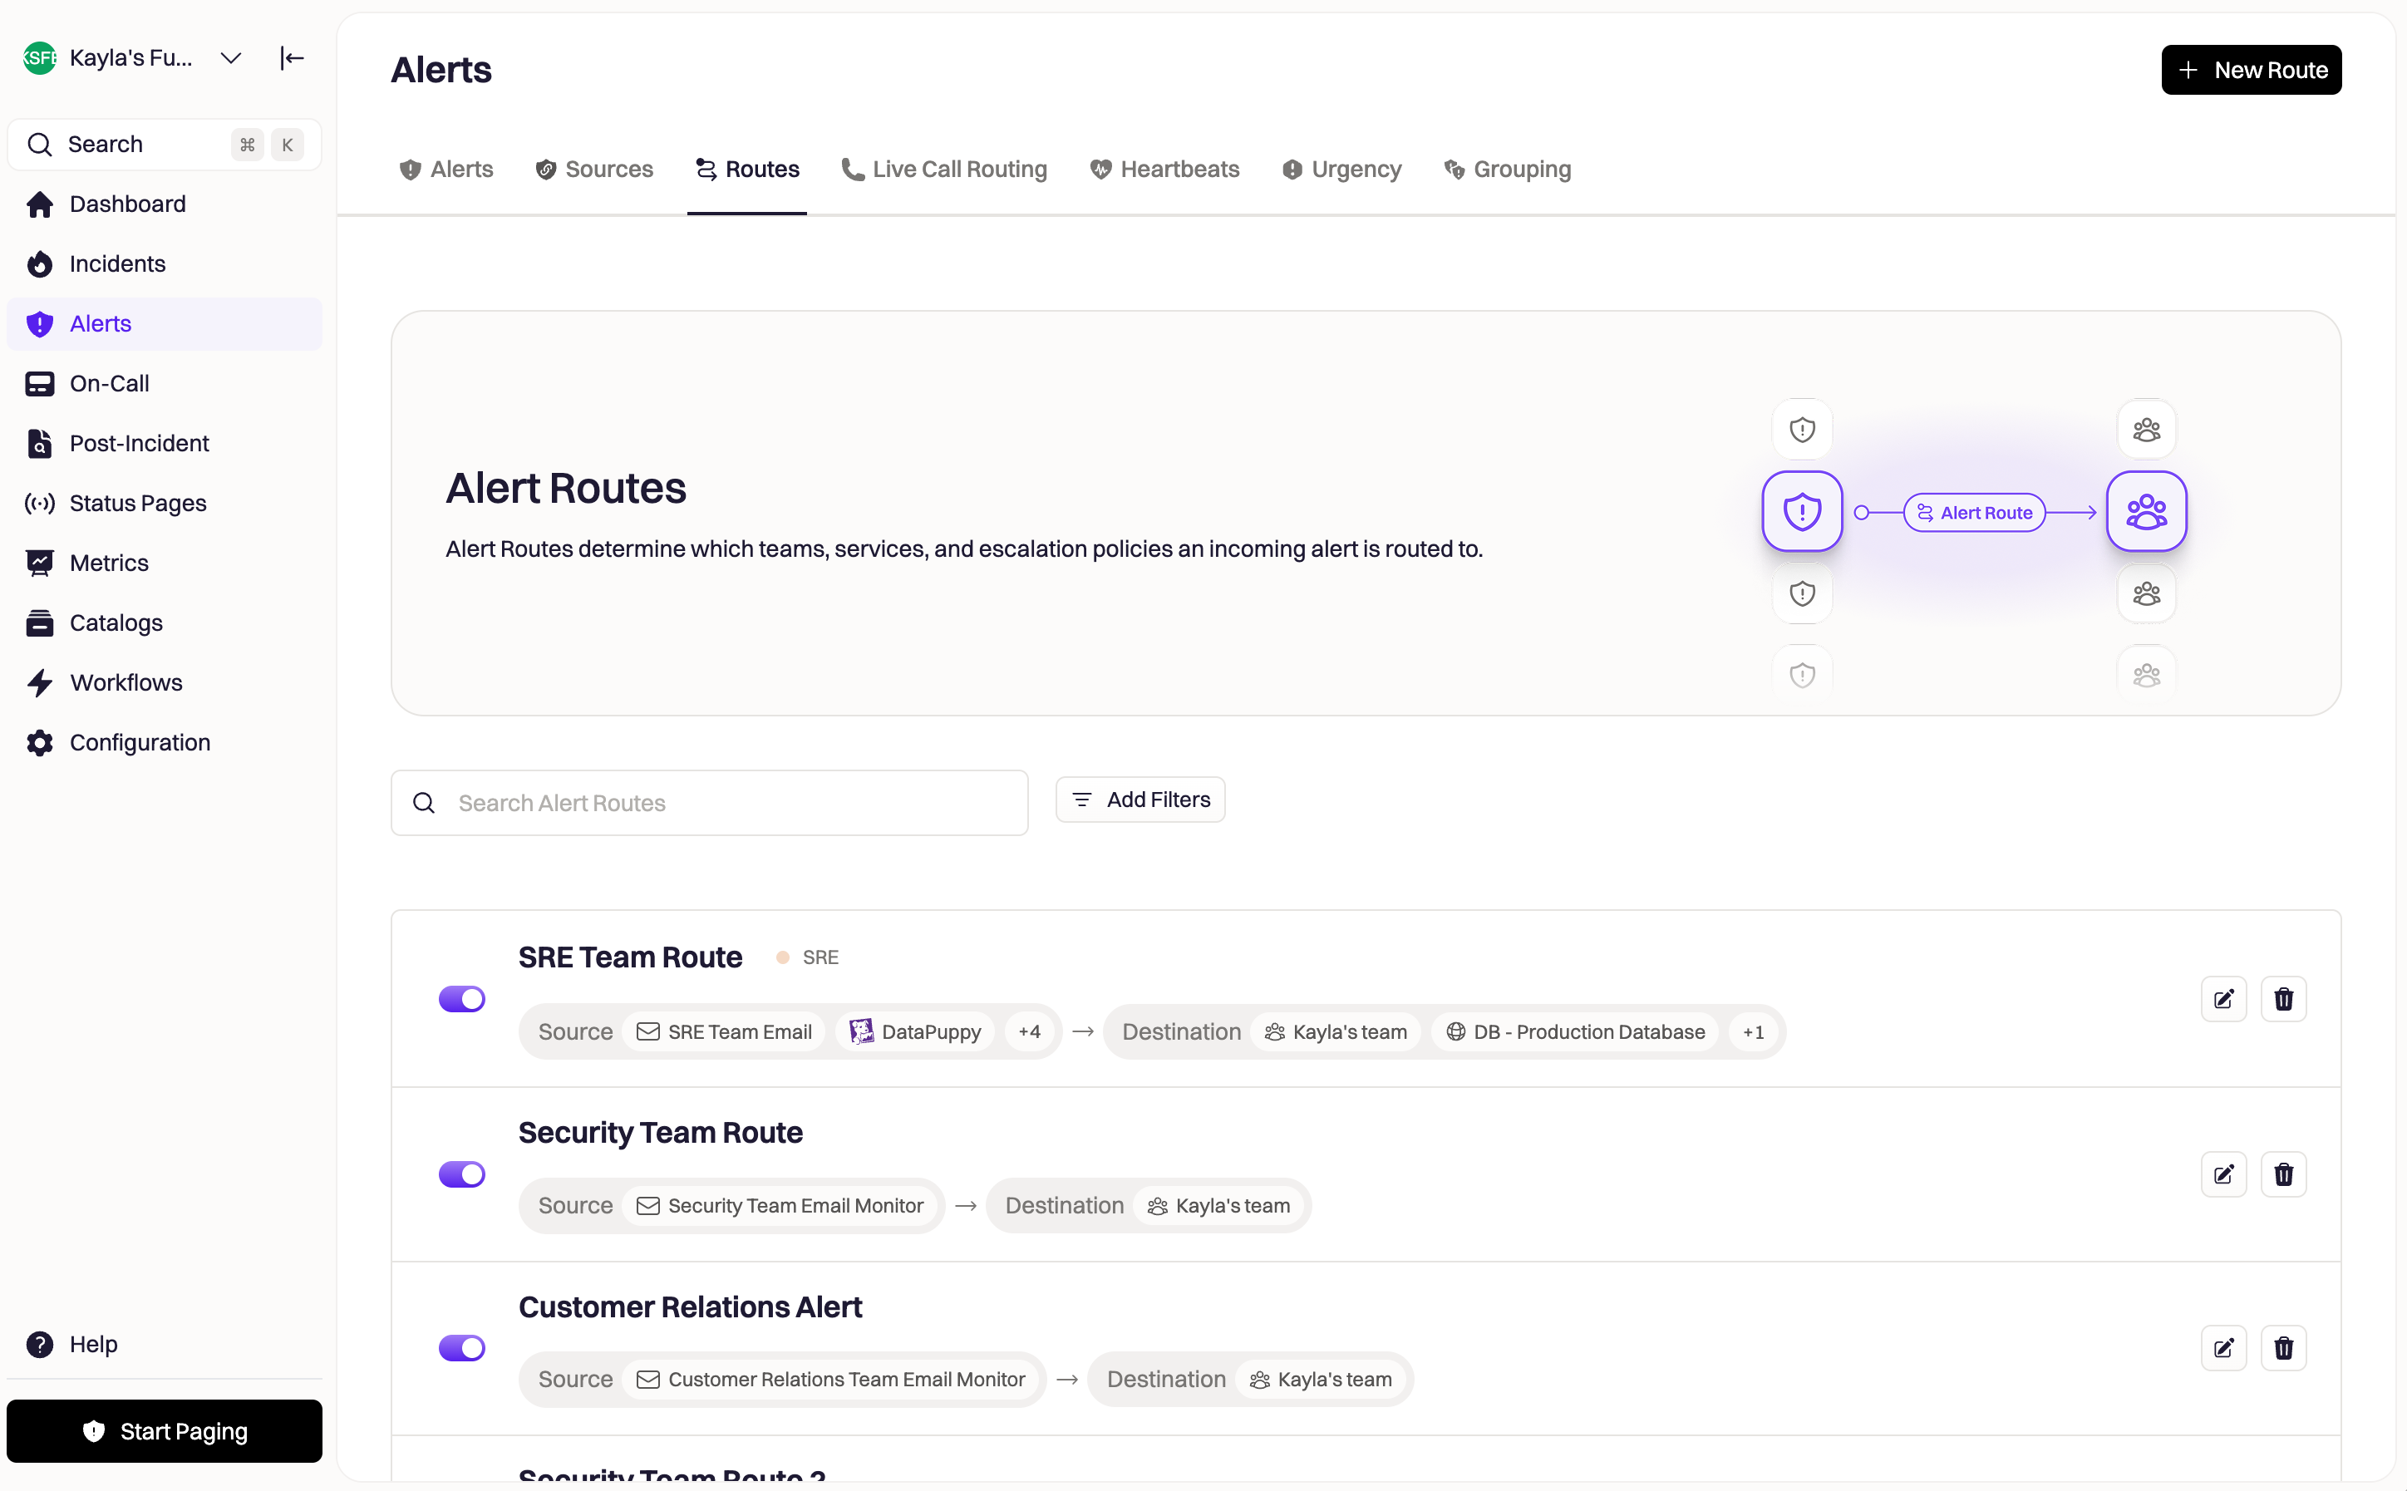This screenshot has width=2407, height=1491.
Task: Click the pencil icon for Customer Relations Alert
Action: click(2222, 1347)
